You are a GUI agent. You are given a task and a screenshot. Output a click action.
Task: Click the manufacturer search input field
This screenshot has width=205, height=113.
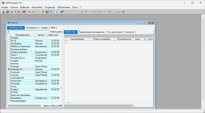pos(27,32)
